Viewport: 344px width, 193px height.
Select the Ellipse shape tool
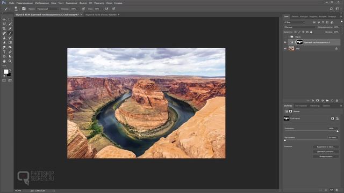[x=4, y=57]
